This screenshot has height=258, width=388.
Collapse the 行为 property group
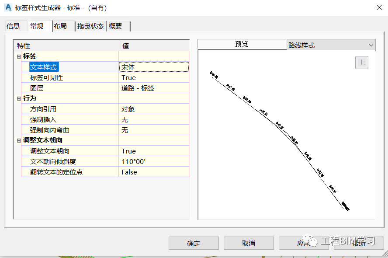pyautogui.click(x=19, y=98)
